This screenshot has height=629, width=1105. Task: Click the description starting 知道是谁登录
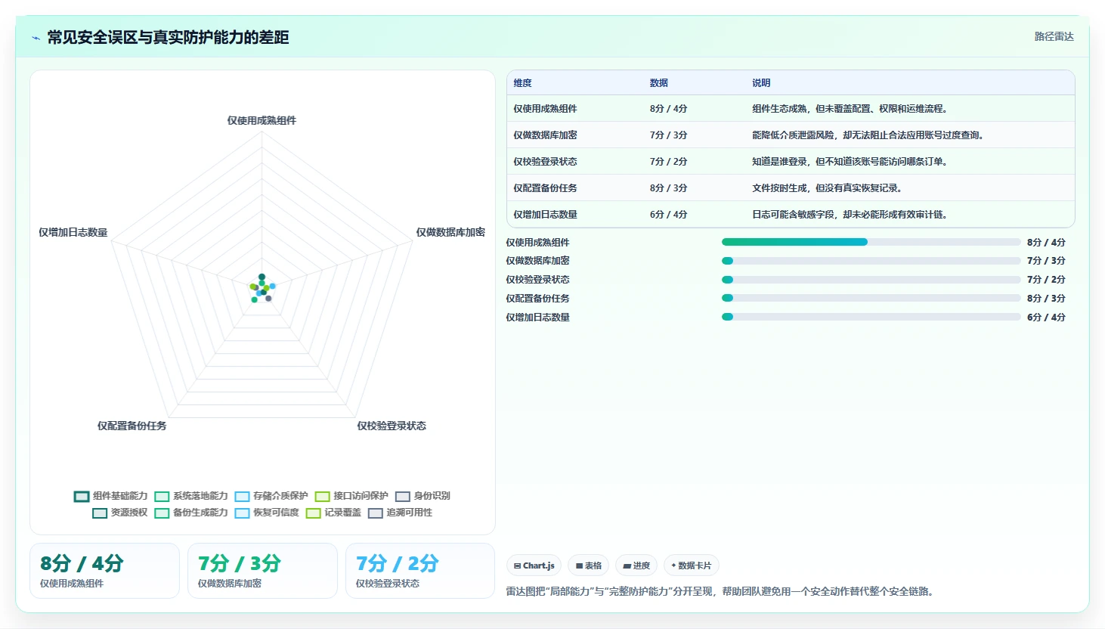pos(850,162)
